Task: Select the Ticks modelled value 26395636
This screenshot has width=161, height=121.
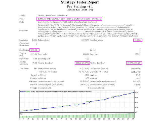Action: 85,40
